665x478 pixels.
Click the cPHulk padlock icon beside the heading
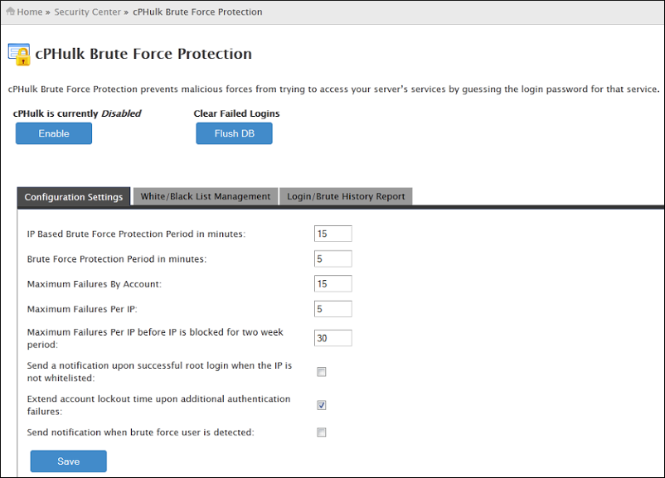pyautogui.click(x=19, y=54)
